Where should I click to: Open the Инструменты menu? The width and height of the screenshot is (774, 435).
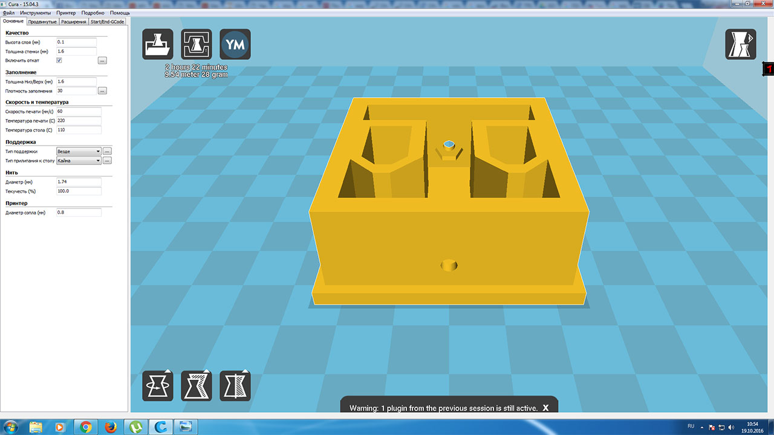(36, 13)
